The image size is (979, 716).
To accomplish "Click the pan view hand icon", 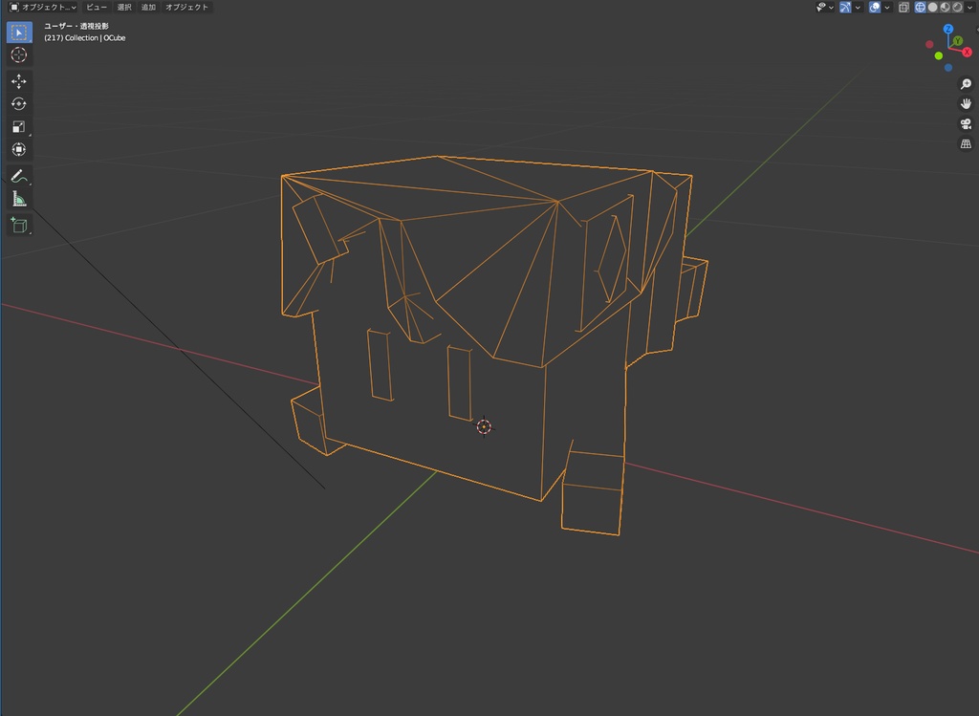I will tap(966, 103).
